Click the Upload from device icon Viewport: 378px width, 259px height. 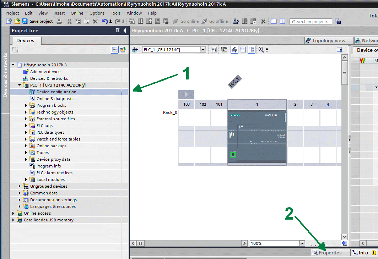pyautogui.click(x=149, y=21)
